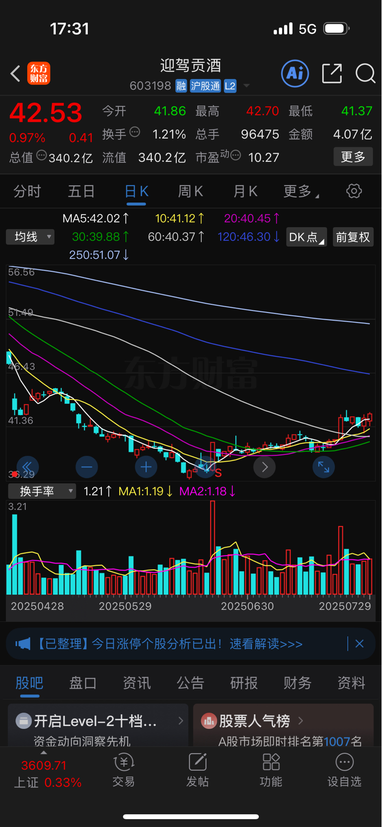The image size is (382, 827).
Task: Tap the 融 margin badge
Action: (x=181, y=86)
